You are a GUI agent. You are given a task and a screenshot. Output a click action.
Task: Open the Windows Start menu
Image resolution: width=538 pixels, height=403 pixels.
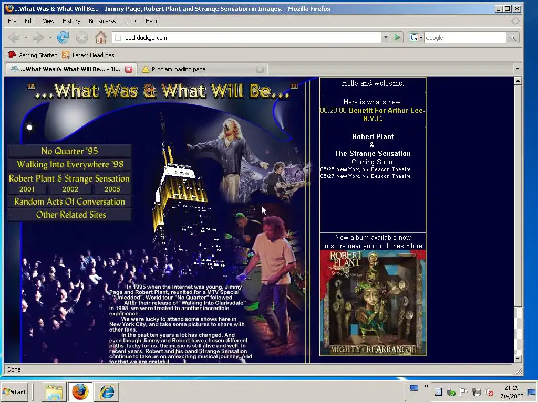(14, 391)
